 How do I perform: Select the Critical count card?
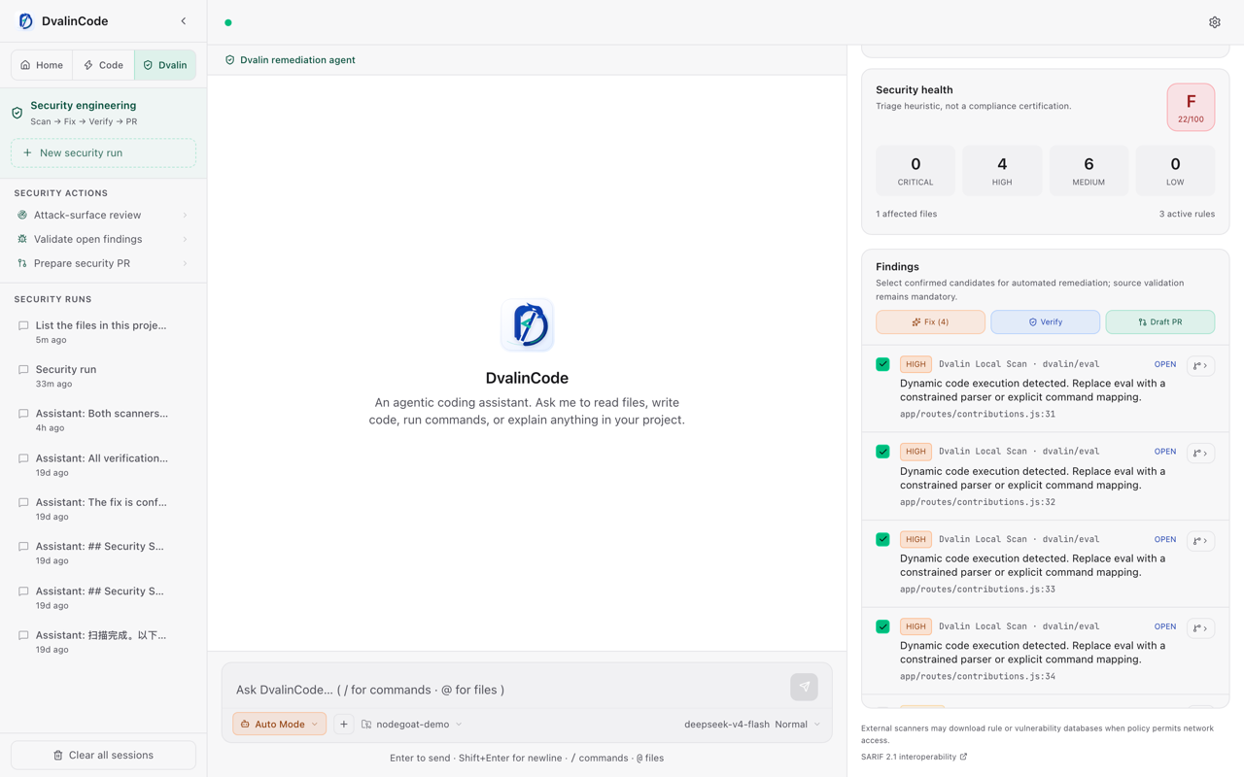point(916,171)
